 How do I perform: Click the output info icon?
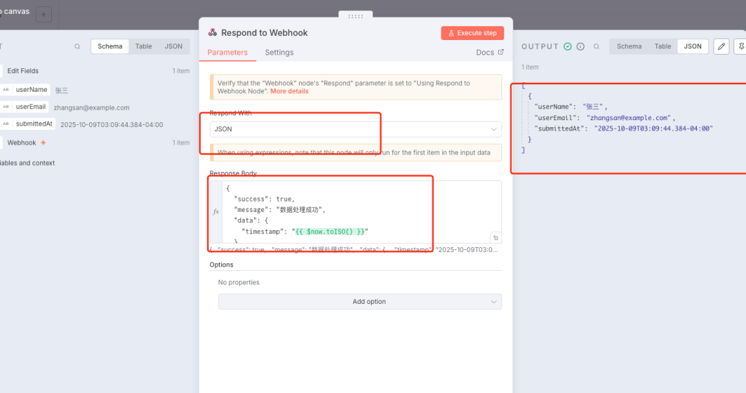tap(580, 47)
